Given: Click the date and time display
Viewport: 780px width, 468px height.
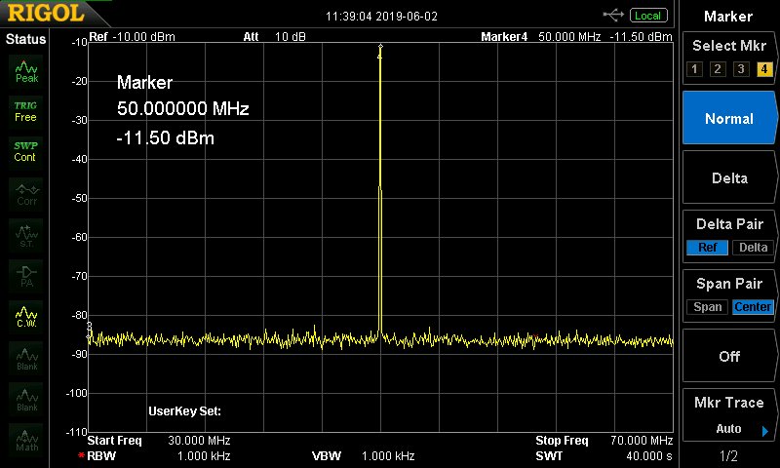Looking at the screenshot, I should coord(381,17).
